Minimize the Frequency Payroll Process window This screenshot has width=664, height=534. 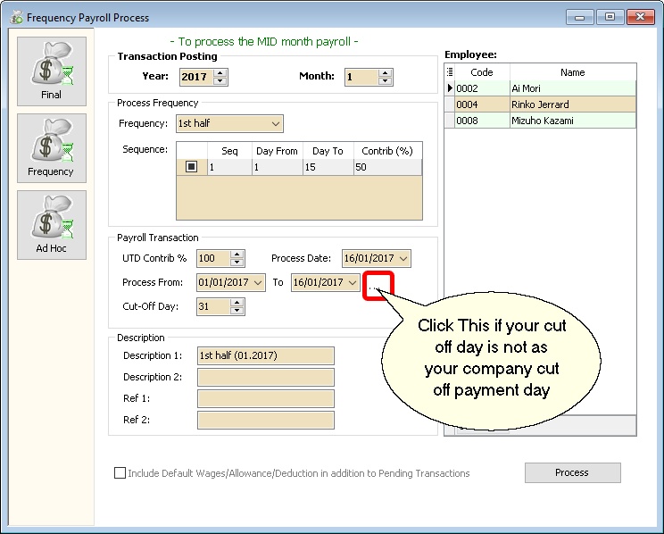click(x=579, y=17)
